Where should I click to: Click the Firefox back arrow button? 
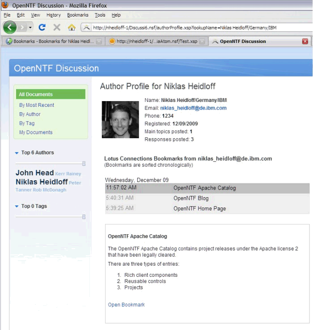[10, 27]
